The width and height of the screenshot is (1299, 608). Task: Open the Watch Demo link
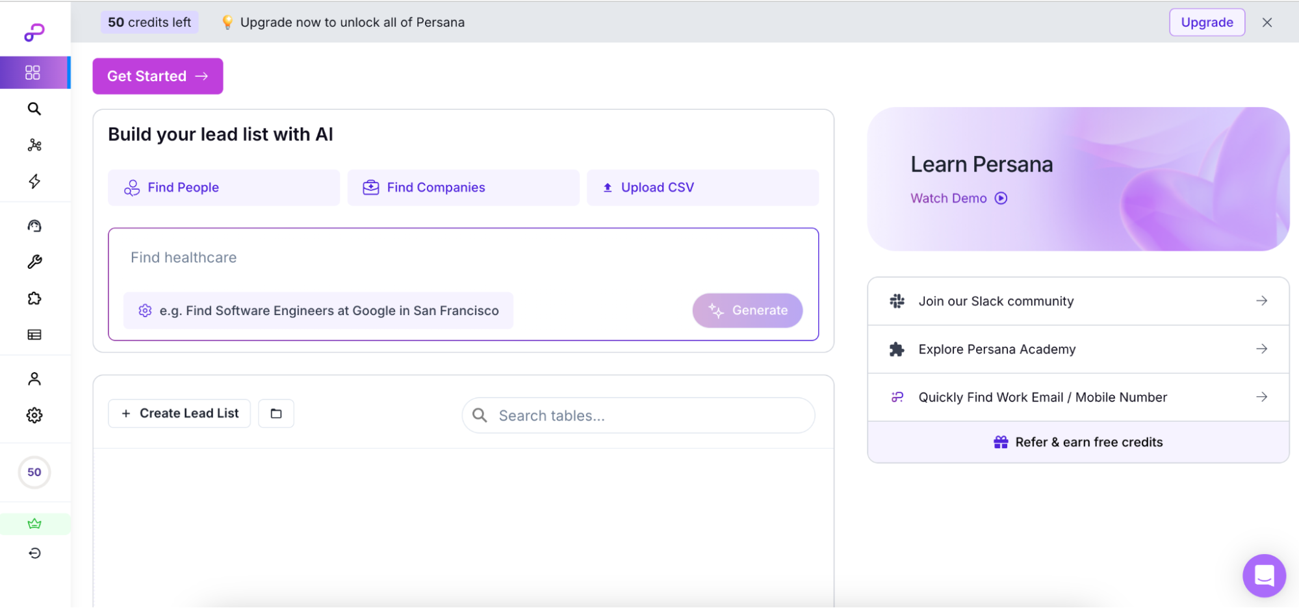[958, 198]
